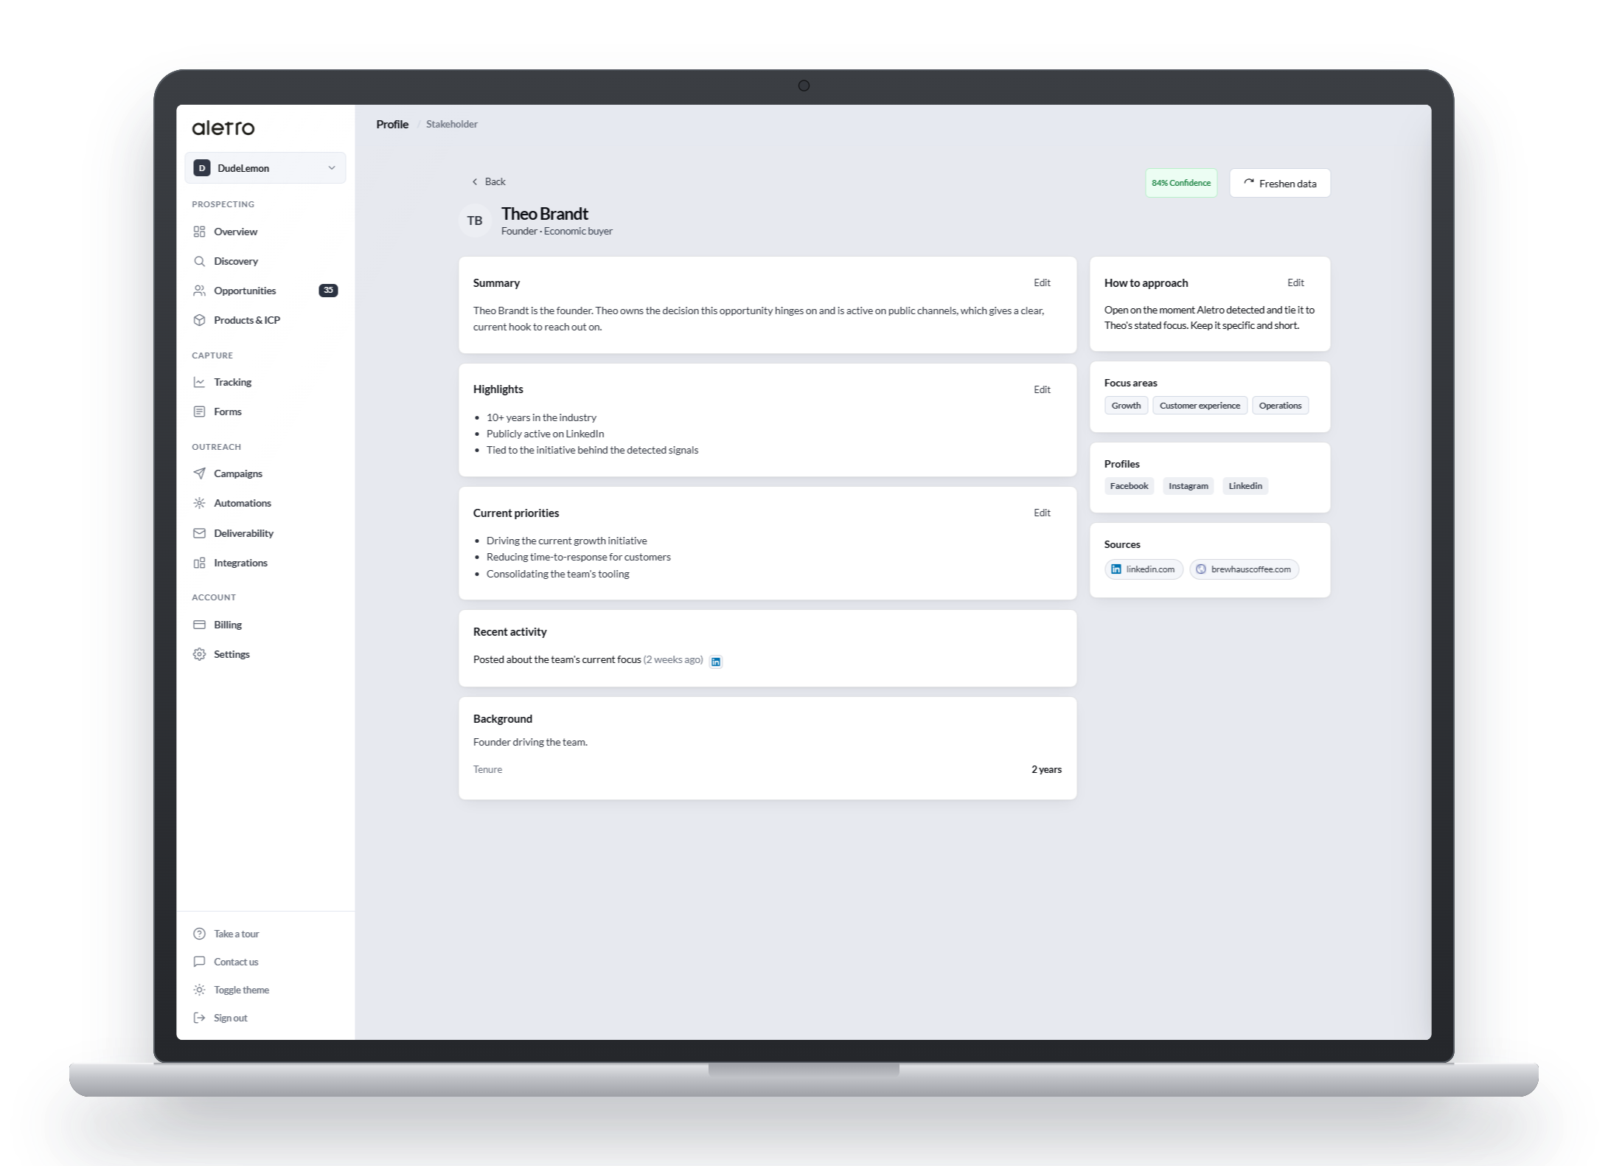Open the brewhauscoffee.com source chip

tap(1244, 569)
